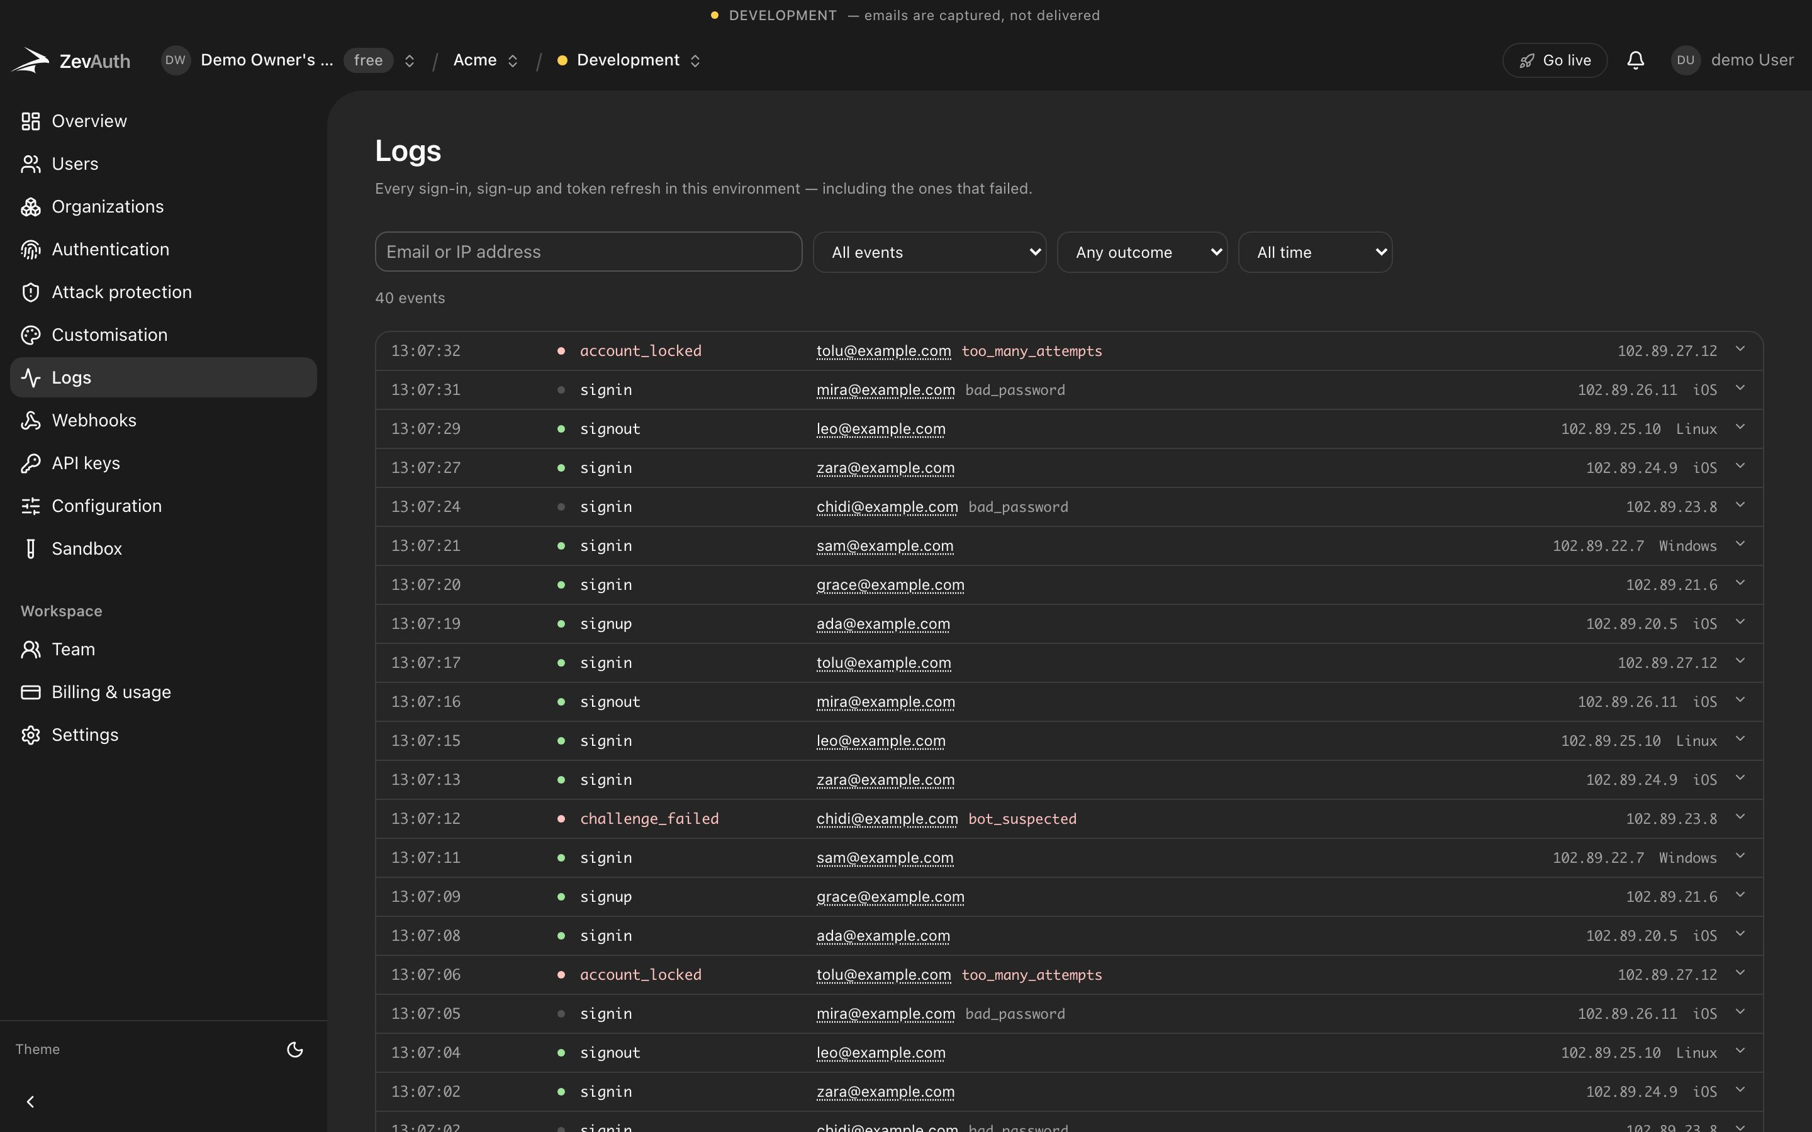Expand the 13:07:19 signup row chevron
This screenshot has height=1132, width=1812.
[1740, 622]
